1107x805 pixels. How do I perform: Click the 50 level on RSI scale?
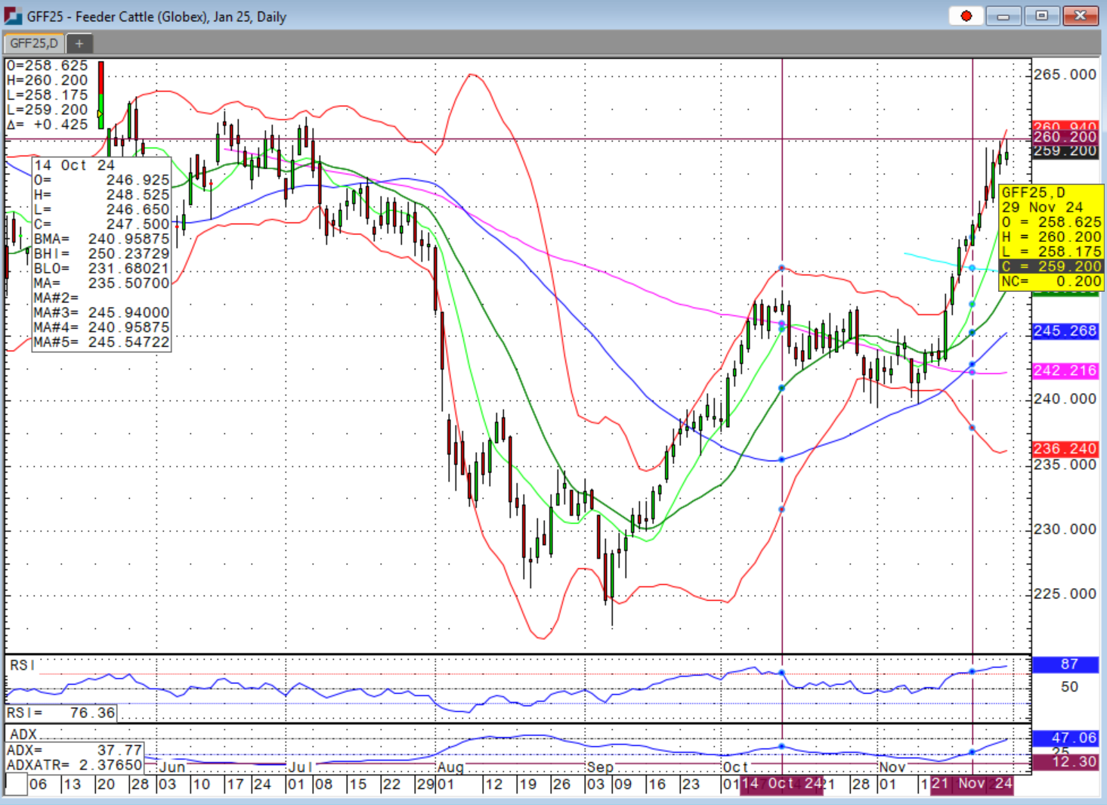point(1069,687)
